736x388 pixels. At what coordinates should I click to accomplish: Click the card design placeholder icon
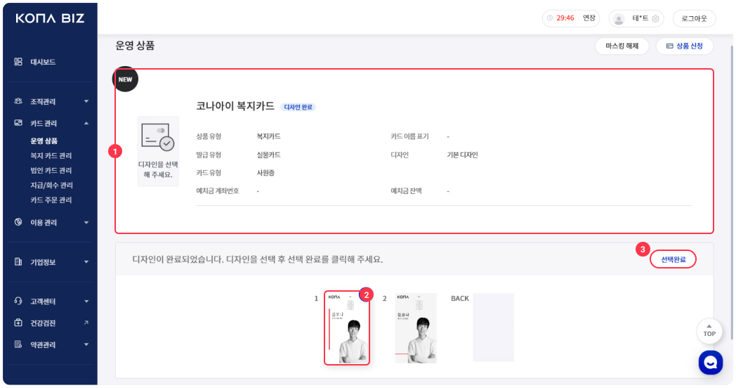[x=157, y=137]
